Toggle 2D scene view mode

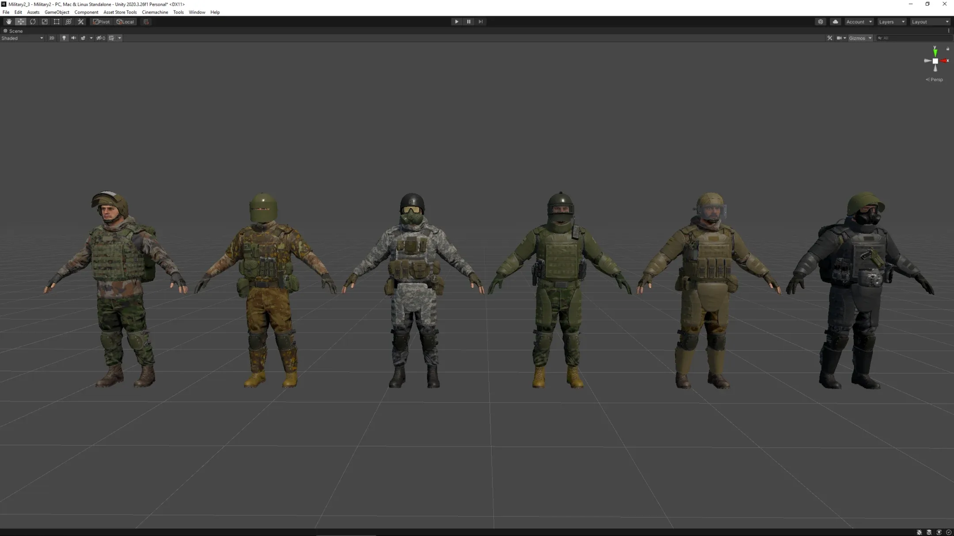(52, 38)
